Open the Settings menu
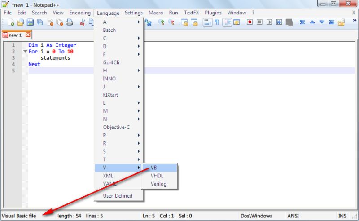The width and height of the screenshot is (359, 221). (134, 13)
